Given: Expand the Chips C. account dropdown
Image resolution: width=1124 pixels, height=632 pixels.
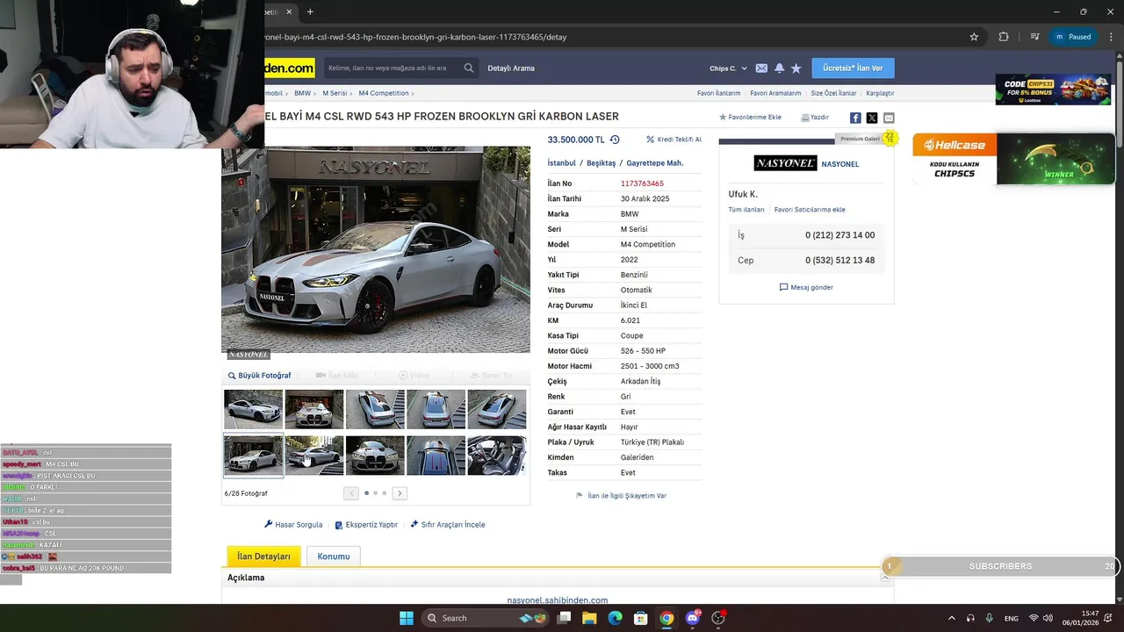Looking at the screenshot, I should (x=728, y=68).
